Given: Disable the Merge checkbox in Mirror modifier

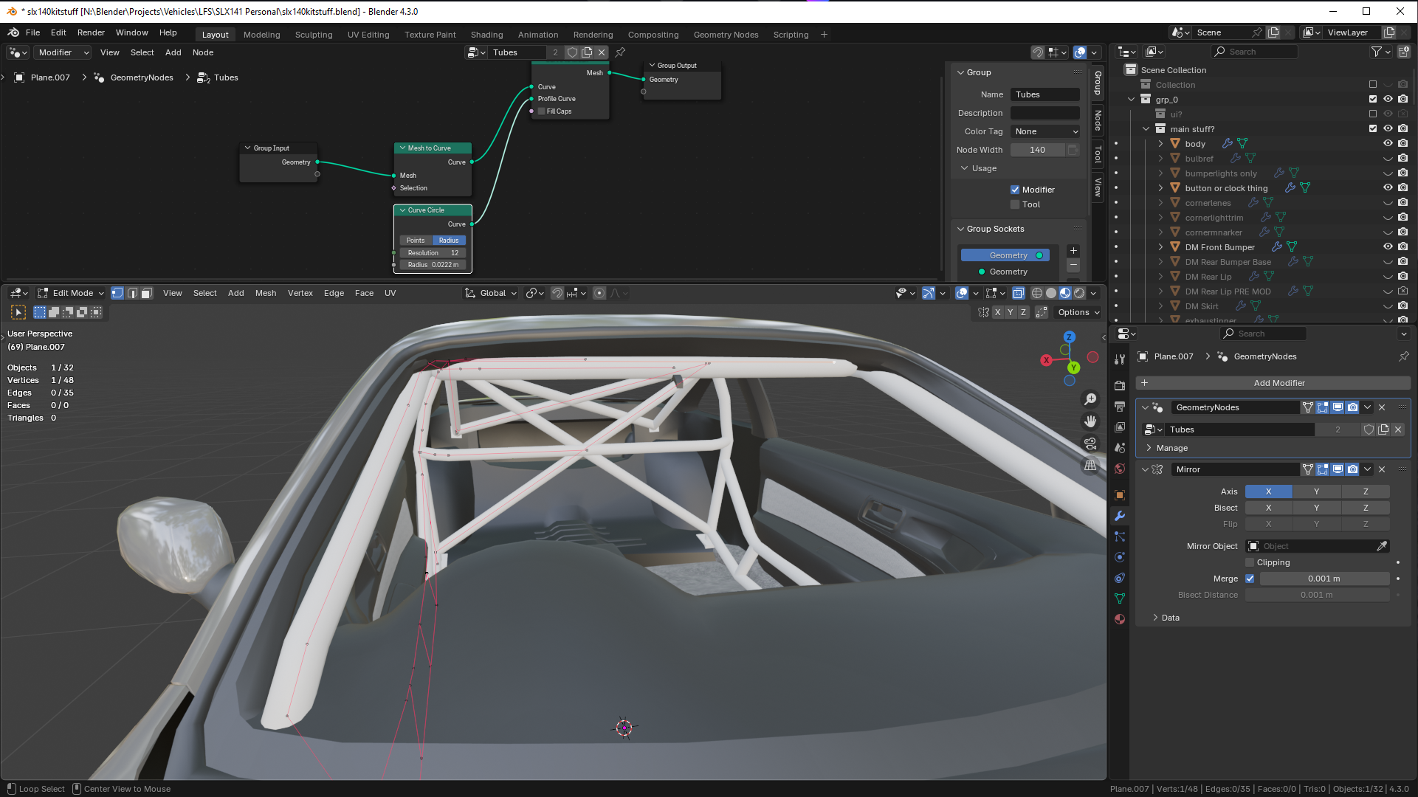Looking at the screenshot, I should click(1250, 579).
